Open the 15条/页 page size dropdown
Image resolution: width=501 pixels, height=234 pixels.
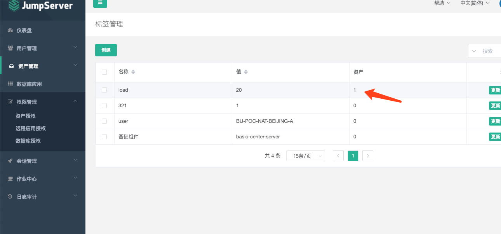tap(306, 156)
